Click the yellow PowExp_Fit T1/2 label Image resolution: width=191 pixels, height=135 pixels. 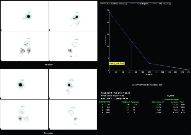tap(117, 63)
